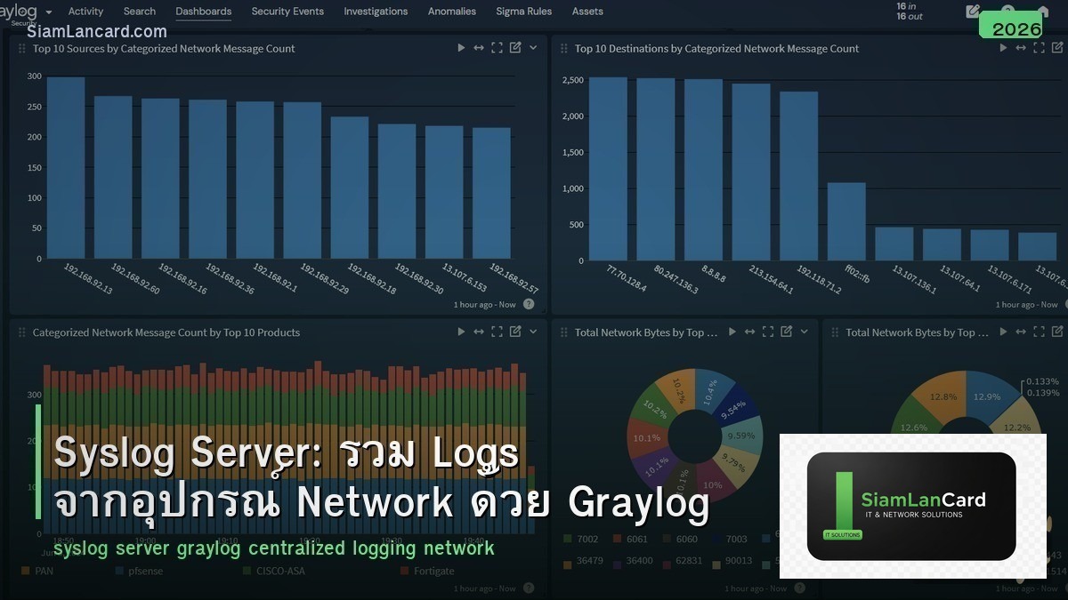Screen dimensions: 1068x600
Task: Open the edit icon in the top navigation bar
Action: 972,12
